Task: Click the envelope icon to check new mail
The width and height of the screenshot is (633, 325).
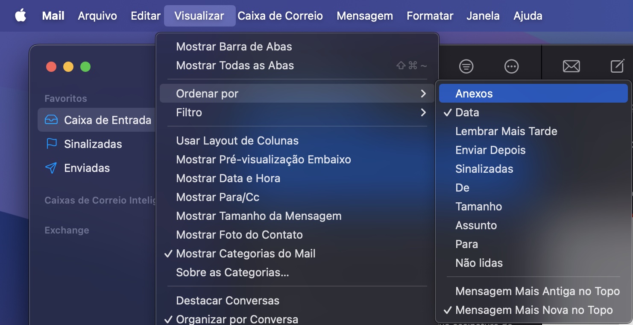Action: 571,66
